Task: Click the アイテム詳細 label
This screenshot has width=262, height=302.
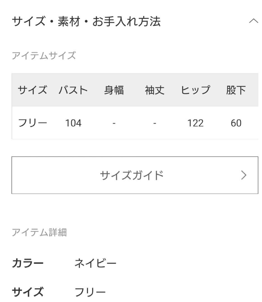Action: pos(39,232)
